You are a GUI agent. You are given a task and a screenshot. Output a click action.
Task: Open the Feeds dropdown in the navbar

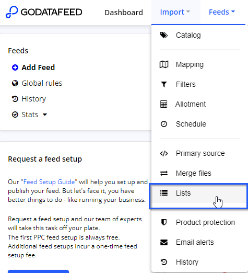(222, 12)
